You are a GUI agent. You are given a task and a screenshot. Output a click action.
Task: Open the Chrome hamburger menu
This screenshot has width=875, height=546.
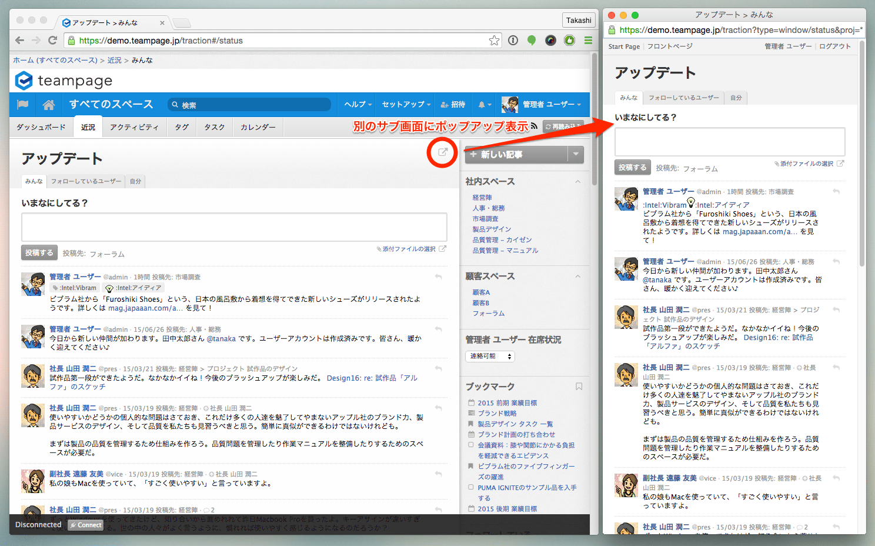coord(588,41)
